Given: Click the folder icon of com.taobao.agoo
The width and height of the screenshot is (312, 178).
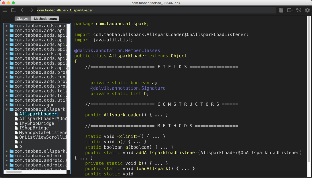Looking at the screenshot, I should pyautogui.click(x=11, y=105).
